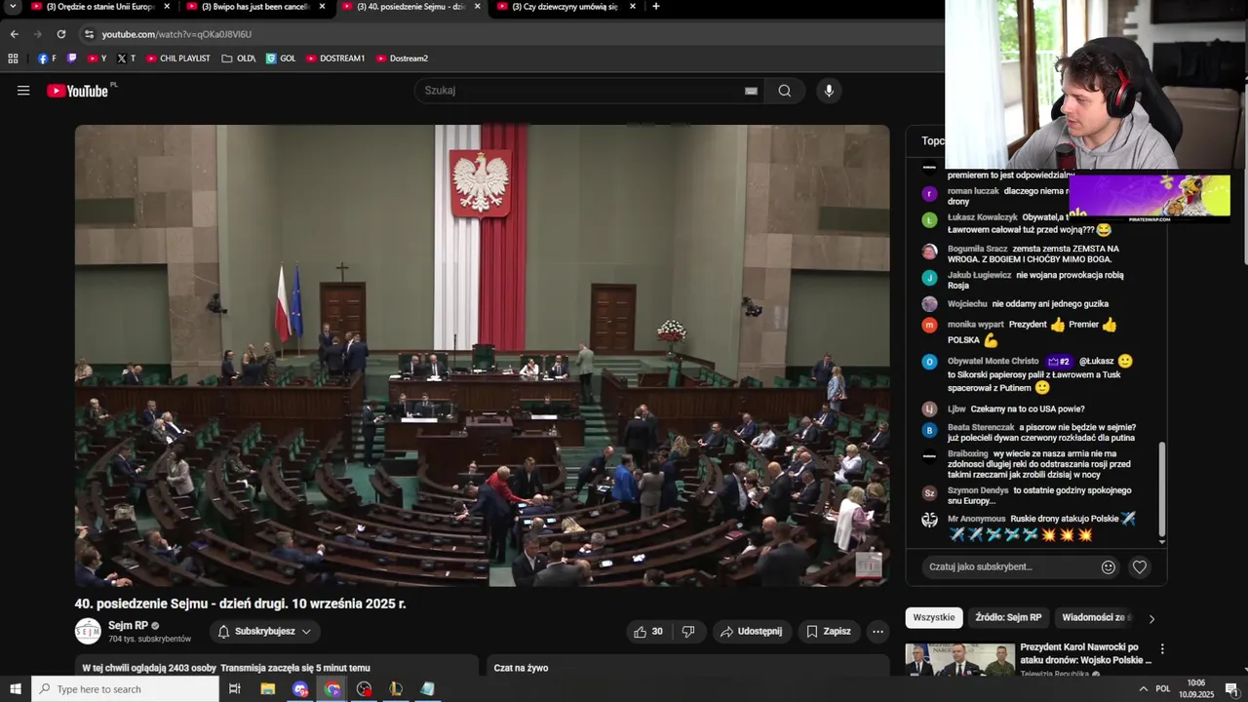Open the Dostream2 bookmark
The width and height of the screenshot is (1248, 702).
click(402, 58)
